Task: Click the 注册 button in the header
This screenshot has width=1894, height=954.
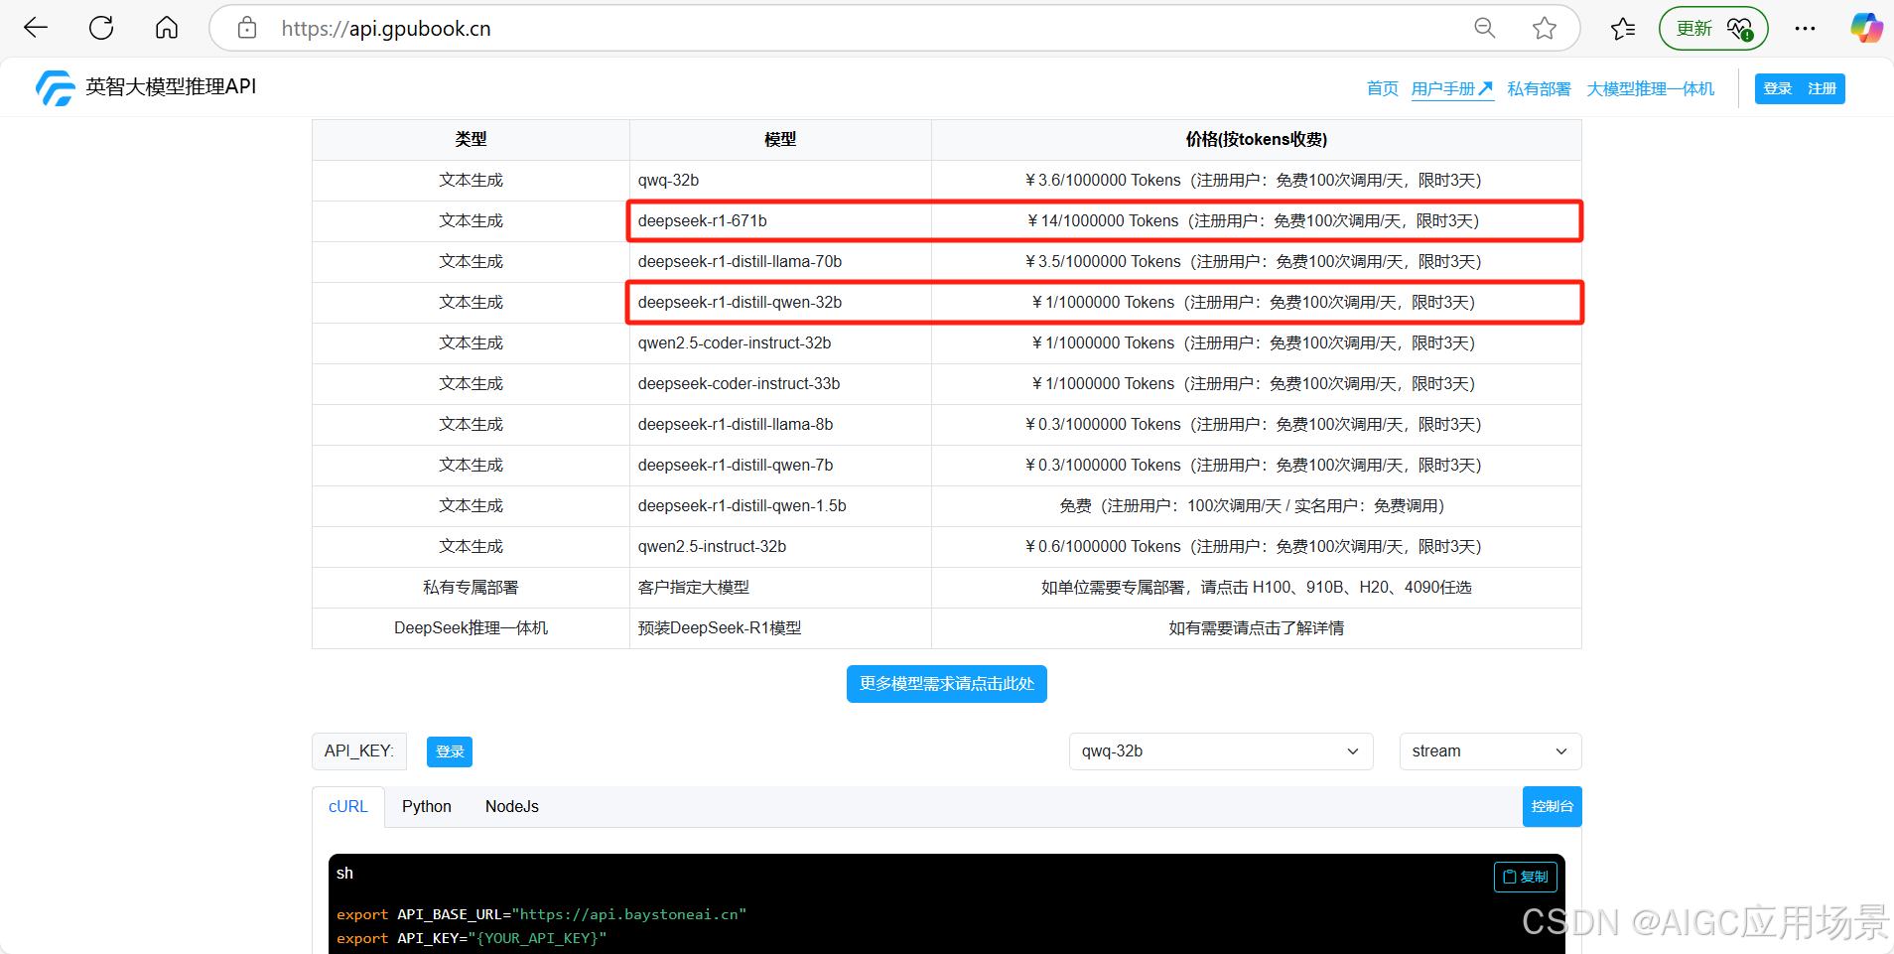Action: point(1823,88)
